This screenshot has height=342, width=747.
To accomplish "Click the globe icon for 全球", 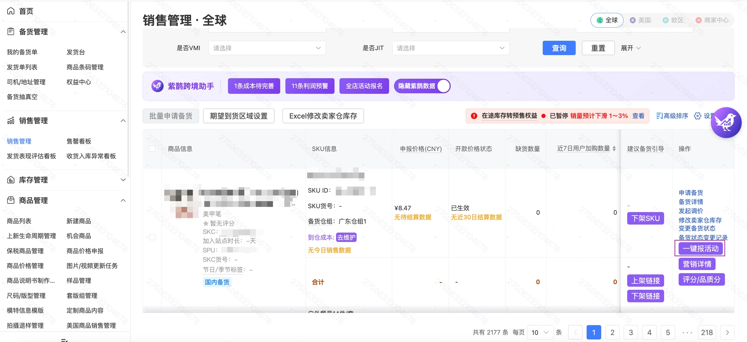I will 600,20.
